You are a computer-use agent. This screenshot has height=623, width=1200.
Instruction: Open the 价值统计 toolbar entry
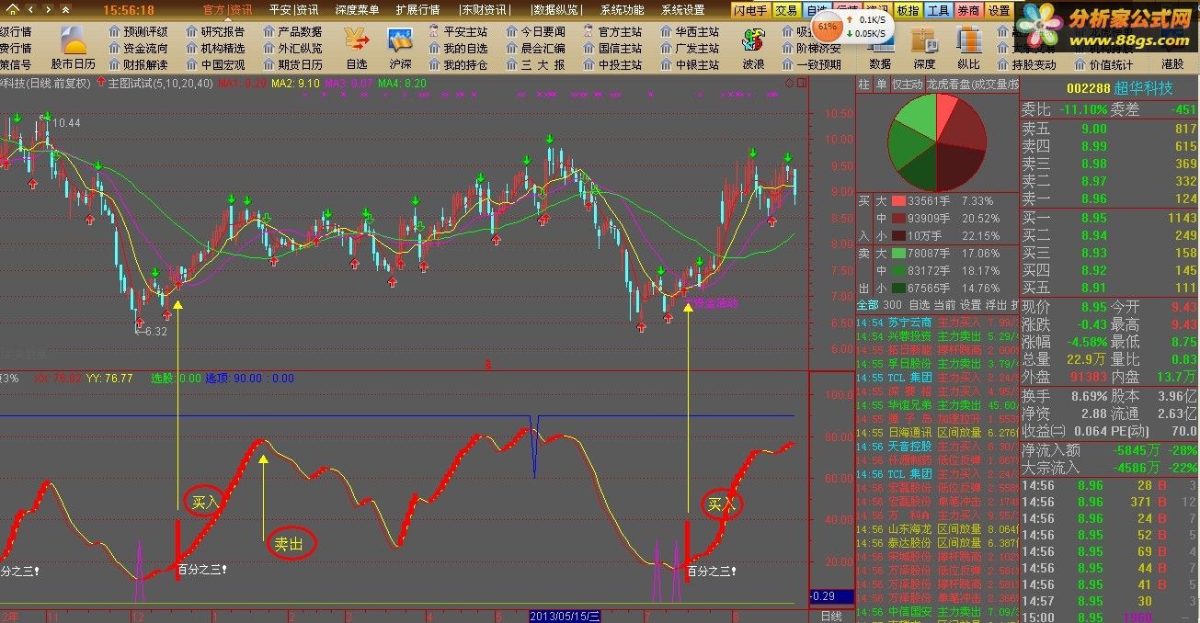coord(1103,64)
